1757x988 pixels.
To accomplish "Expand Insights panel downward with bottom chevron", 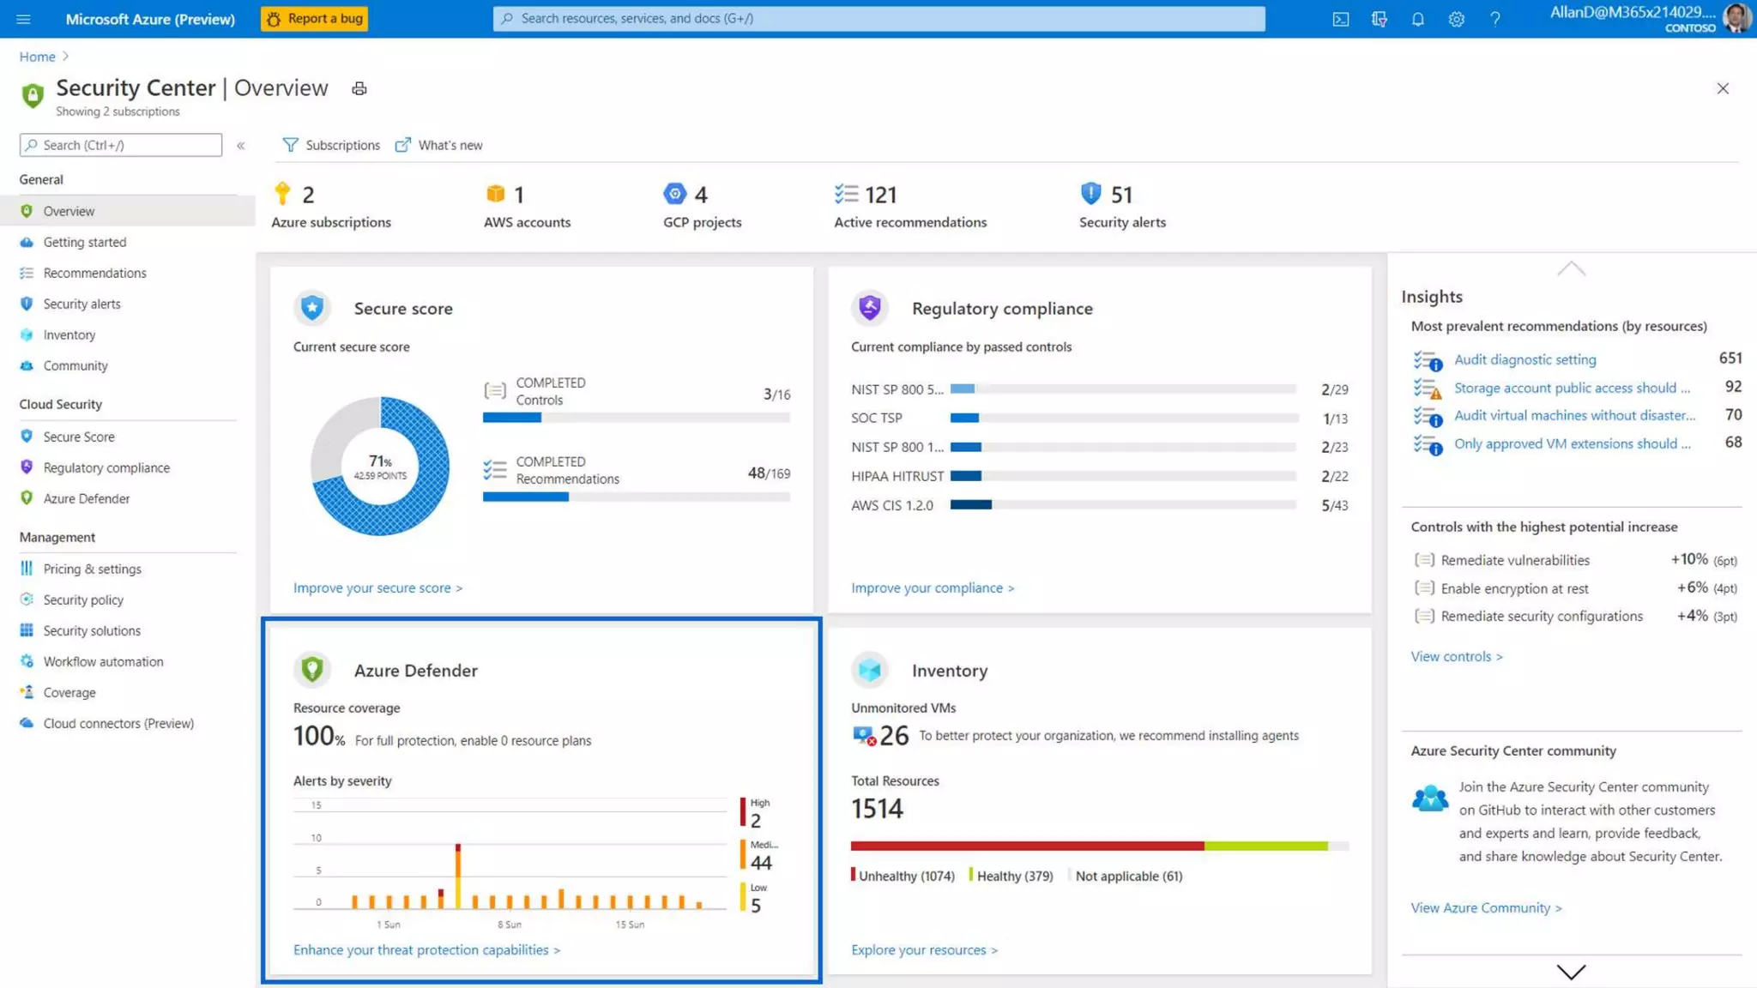I will [1571, 972].
